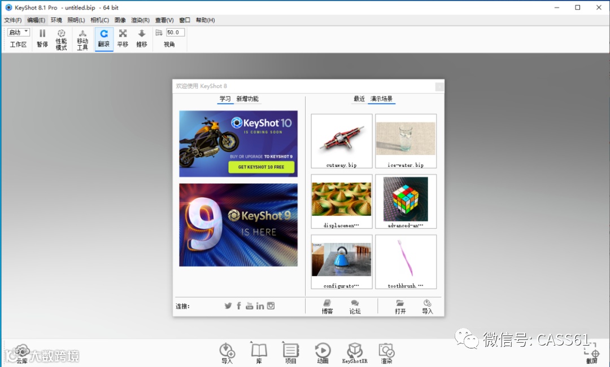Open the configurator kettle scene
The height and width of the screenshot is (367, 610).
[x=342, y=262]
